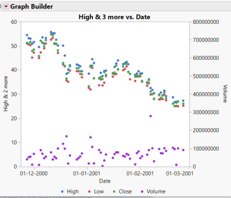This screenshot has width=231, height=198.
Task: Click the 01-02-2001 x-axis label
Action: tap(140, 174)
